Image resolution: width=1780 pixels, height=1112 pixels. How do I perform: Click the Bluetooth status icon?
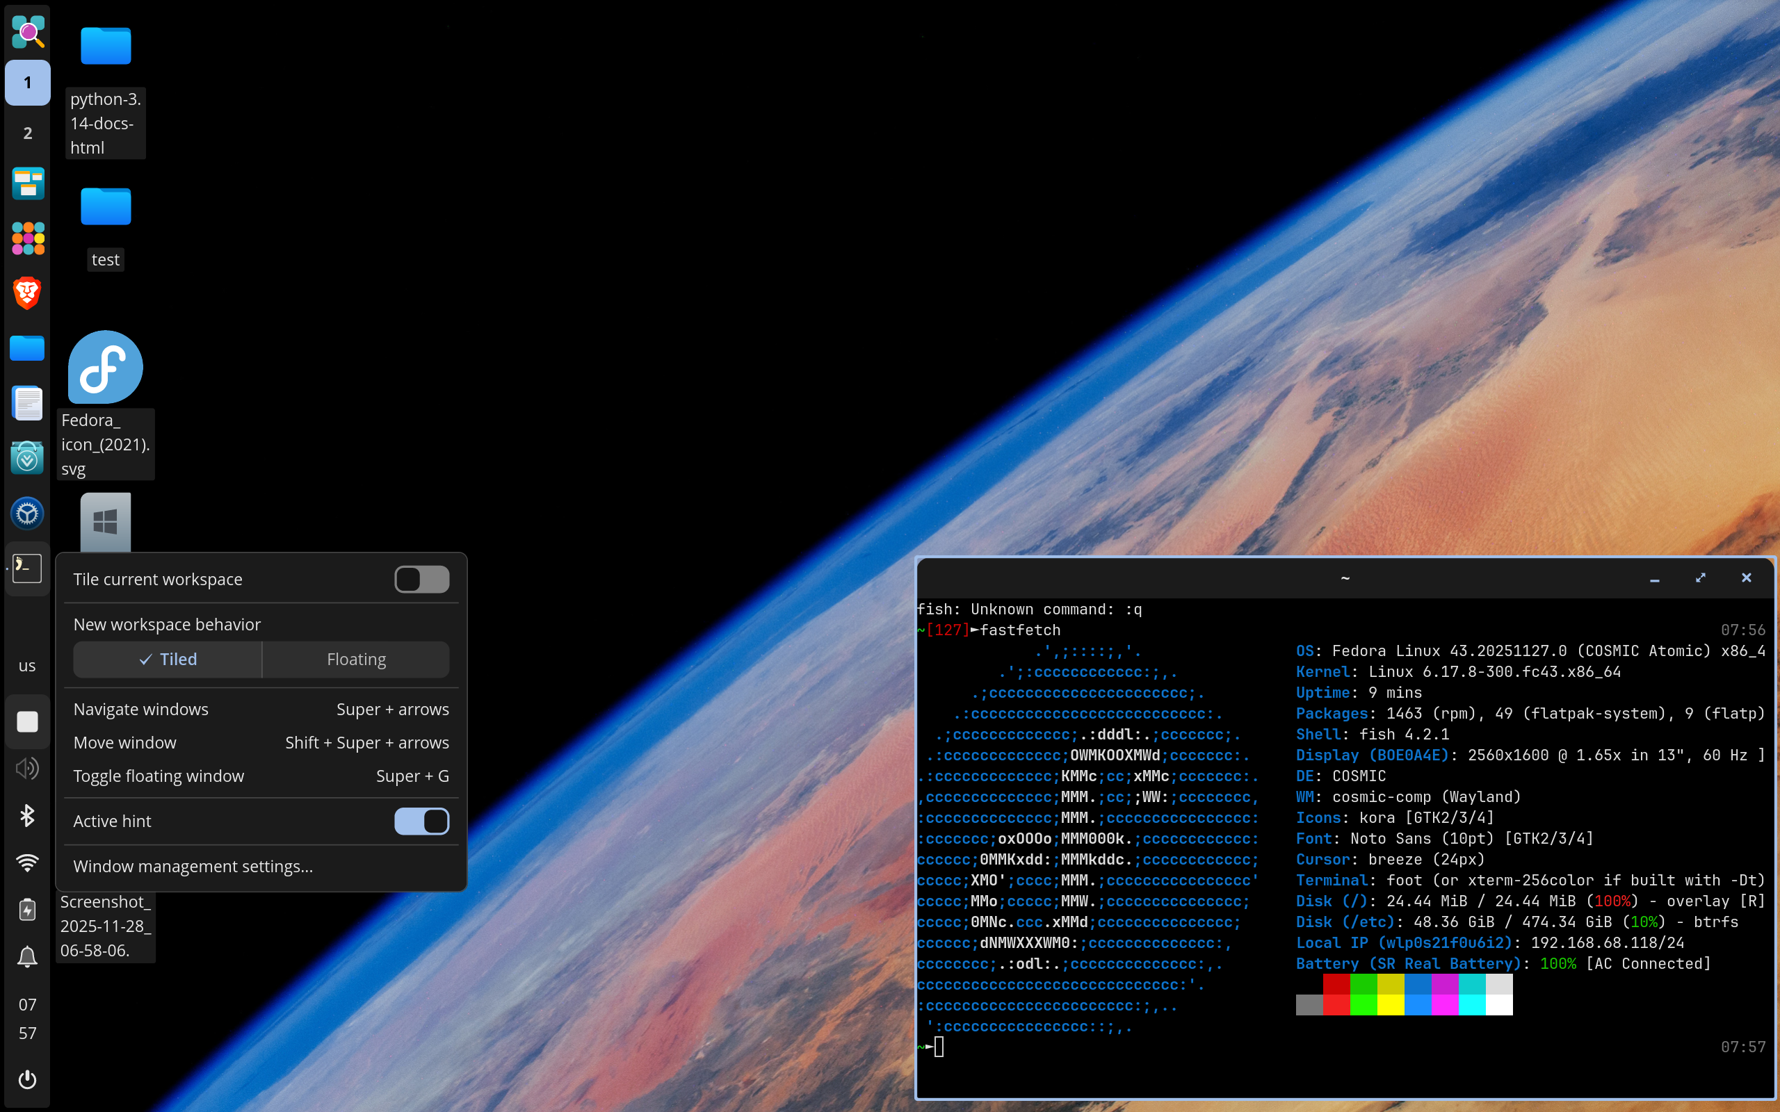pos(27,815)
